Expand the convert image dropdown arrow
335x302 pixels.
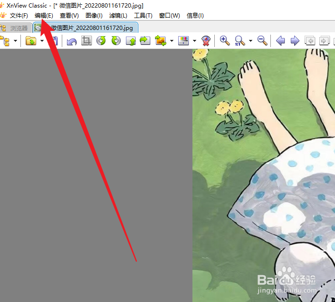tap(172, 41)
